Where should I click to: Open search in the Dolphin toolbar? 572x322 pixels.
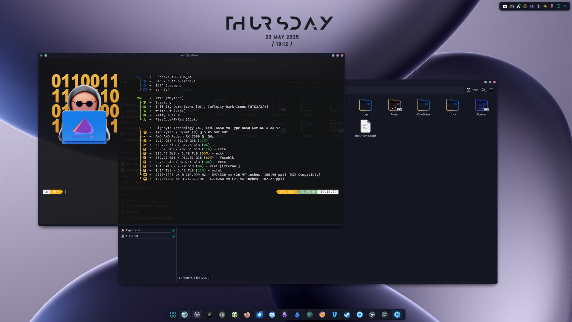[484, 90]
